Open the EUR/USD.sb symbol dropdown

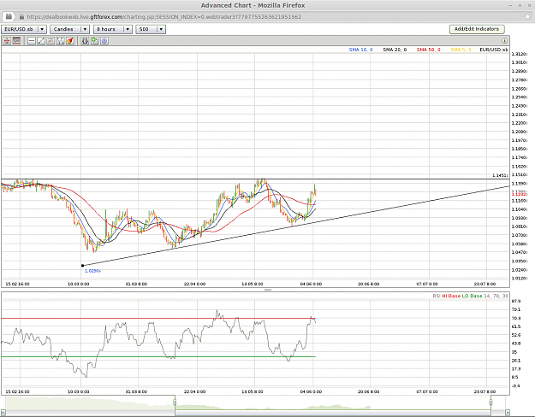coord(24,29)
